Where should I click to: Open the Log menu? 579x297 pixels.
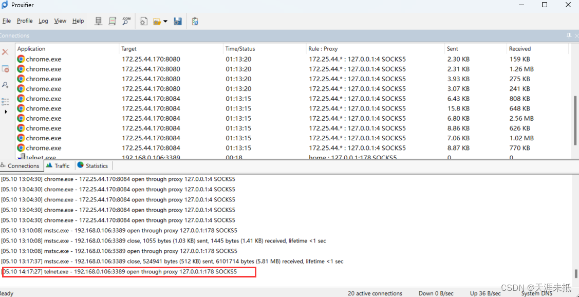click(x=44, y=21)
